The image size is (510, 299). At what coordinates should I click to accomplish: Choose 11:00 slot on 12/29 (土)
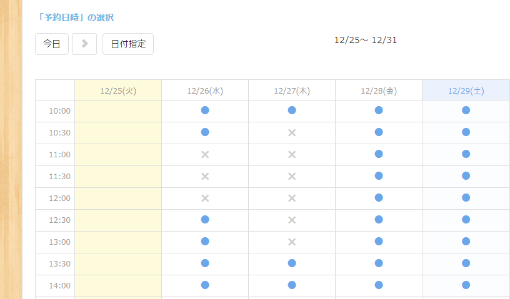466,154
